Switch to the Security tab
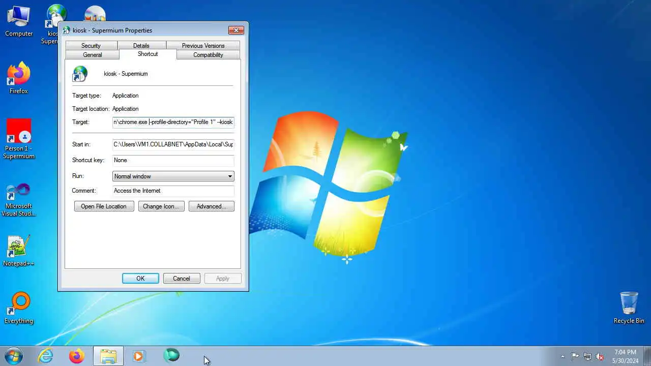Screen dimensions: 651x366 click(91, 46)
